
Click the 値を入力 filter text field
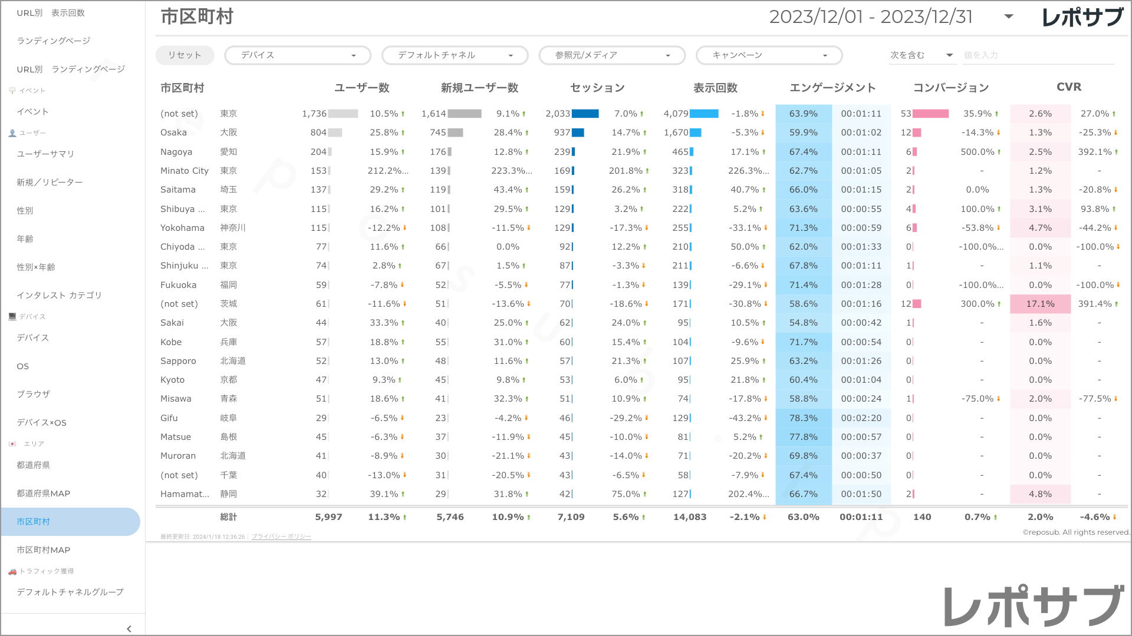[1038, 55]
